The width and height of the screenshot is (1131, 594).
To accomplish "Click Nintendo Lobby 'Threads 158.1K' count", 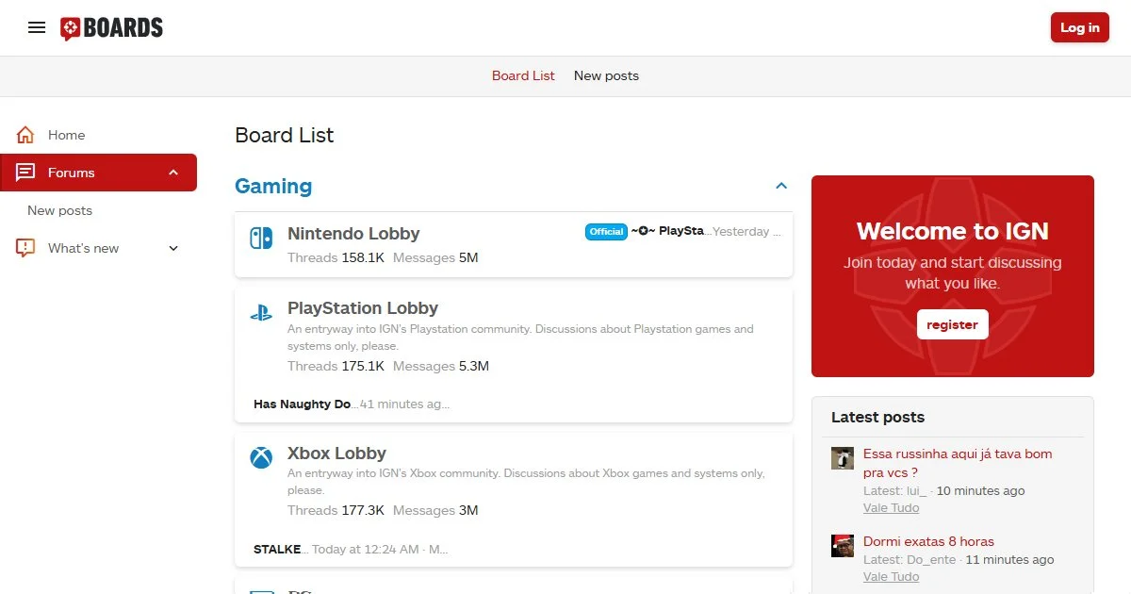I will 336,257.
